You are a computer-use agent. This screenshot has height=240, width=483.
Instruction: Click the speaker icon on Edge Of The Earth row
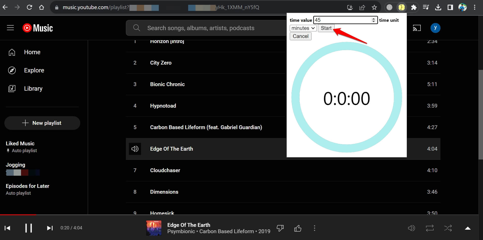click(135, 149)
